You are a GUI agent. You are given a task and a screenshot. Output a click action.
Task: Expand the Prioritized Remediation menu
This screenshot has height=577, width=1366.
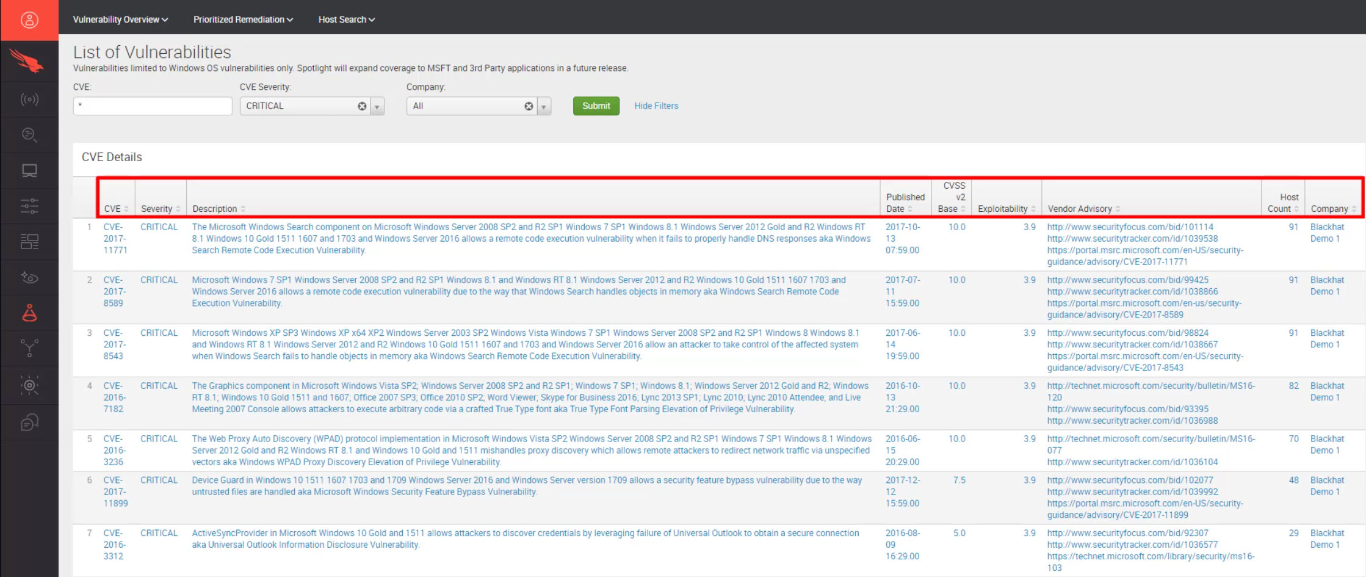click(243, 20)
